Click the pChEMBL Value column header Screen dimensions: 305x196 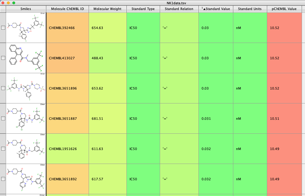click(x=284, y=9)
